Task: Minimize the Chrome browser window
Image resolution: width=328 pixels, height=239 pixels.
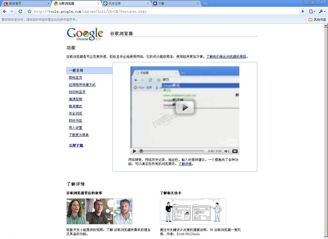Action: 306,3
